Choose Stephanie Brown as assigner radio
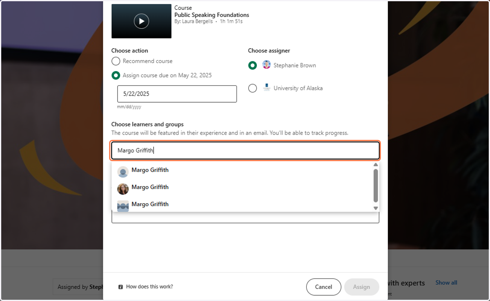490x301 pixels. point(253,65)
